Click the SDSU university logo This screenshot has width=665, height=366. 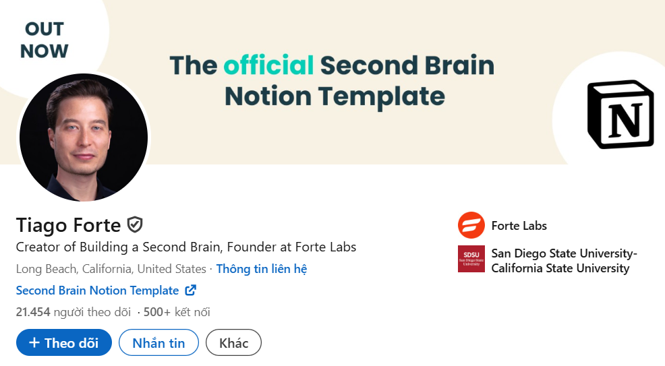(471, 258)
